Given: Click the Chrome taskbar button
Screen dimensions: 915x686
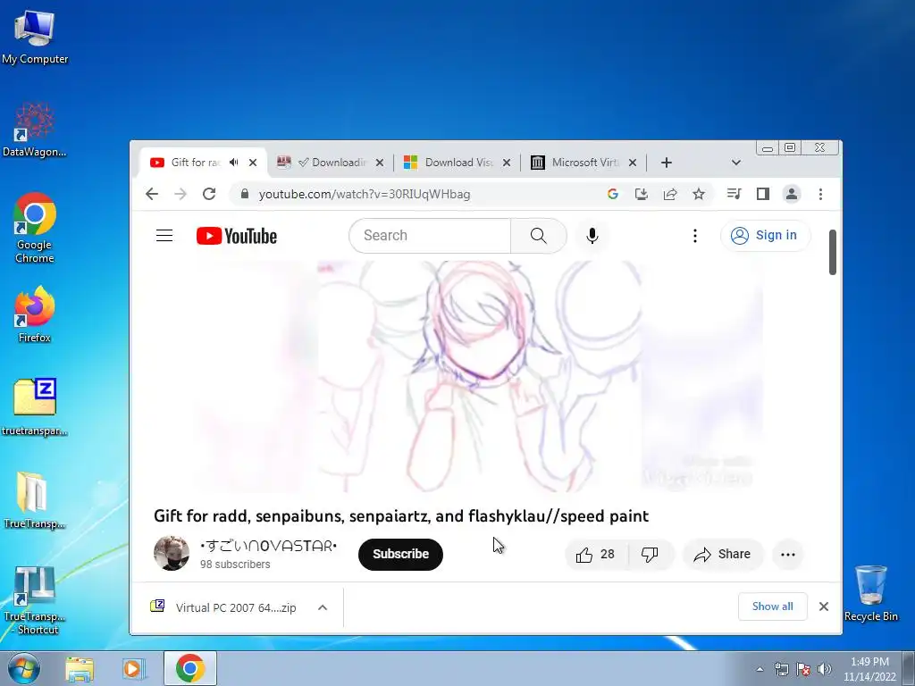Looking at the screenshot, I should 189,668.
